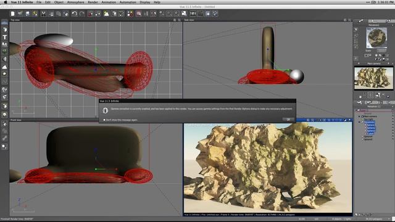
Task: Click the last icon in the top toolbar
Action: (215, 14)
